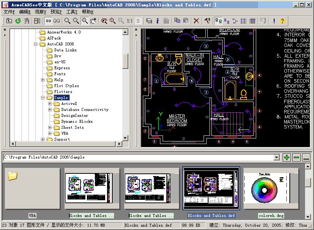This screenshot has width=314, height=230.
Task: Click the folder tree horizontal scrollbar
Action: [66, 144]
